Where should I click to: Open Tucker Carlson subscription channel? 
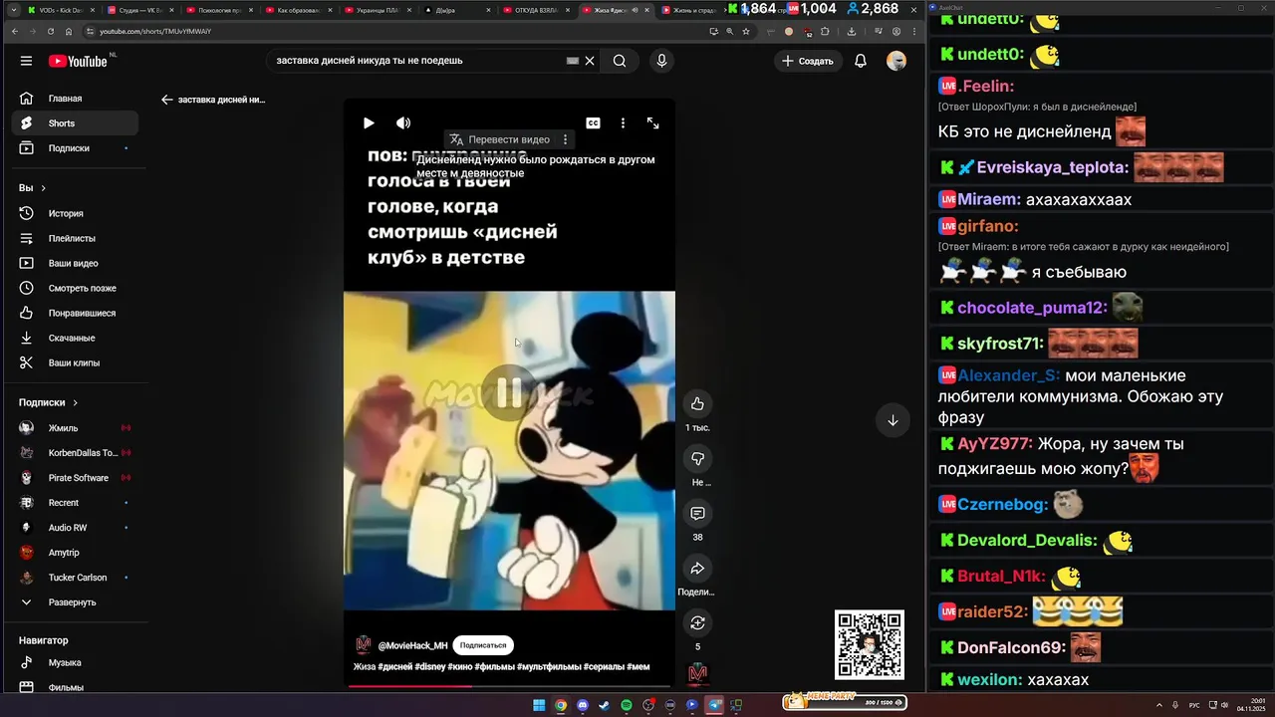point(75,578)
